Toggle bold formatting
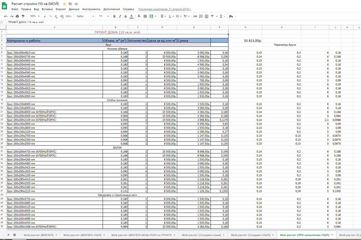Viewport: 361px width, 240px height. point(114,16)
